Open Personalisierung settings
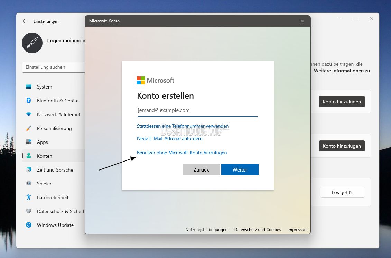Viewport: 391px width, 258px height. tap(53, 128)
